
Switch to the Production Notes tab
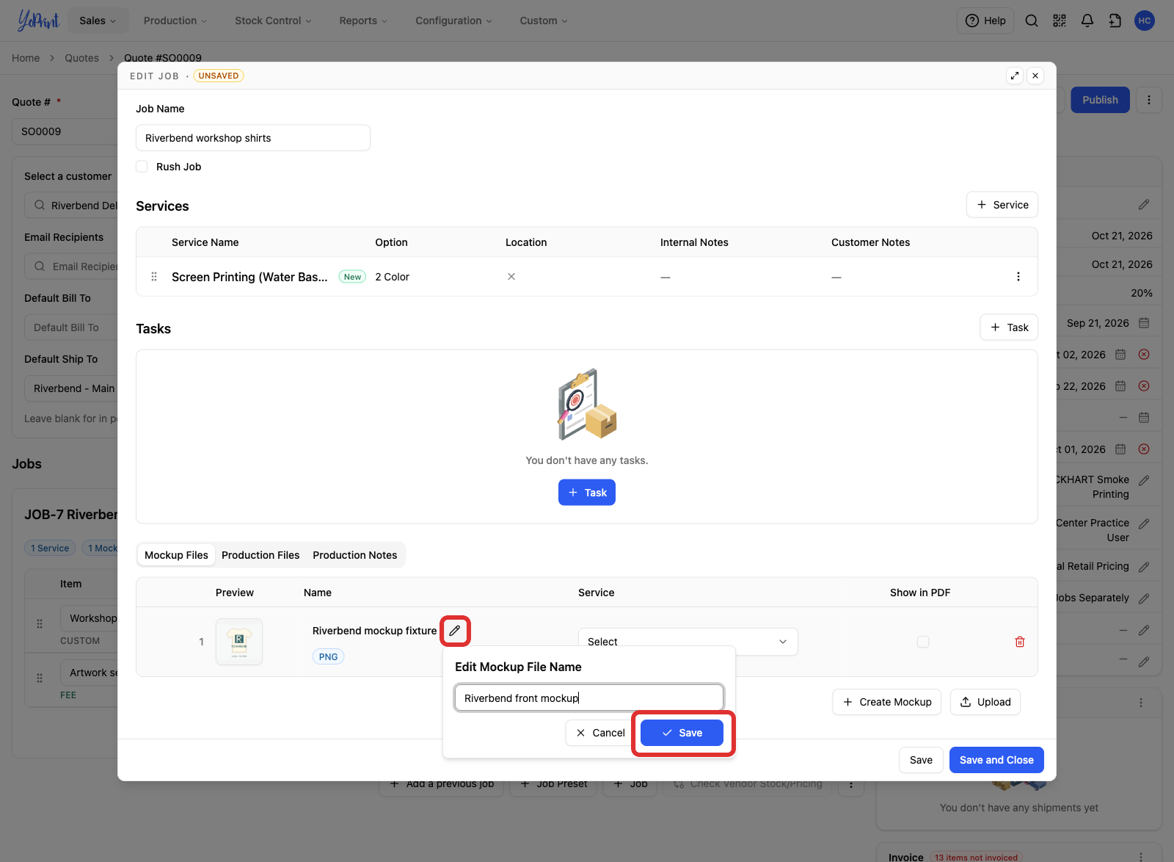[355, 555]
